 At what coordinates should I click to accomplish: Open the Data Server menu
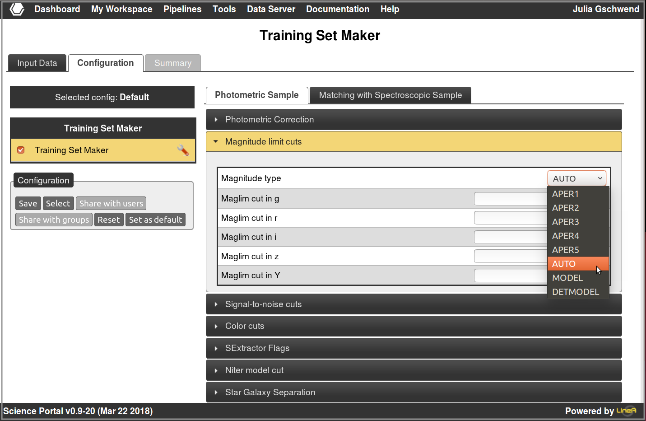[271, 9]
